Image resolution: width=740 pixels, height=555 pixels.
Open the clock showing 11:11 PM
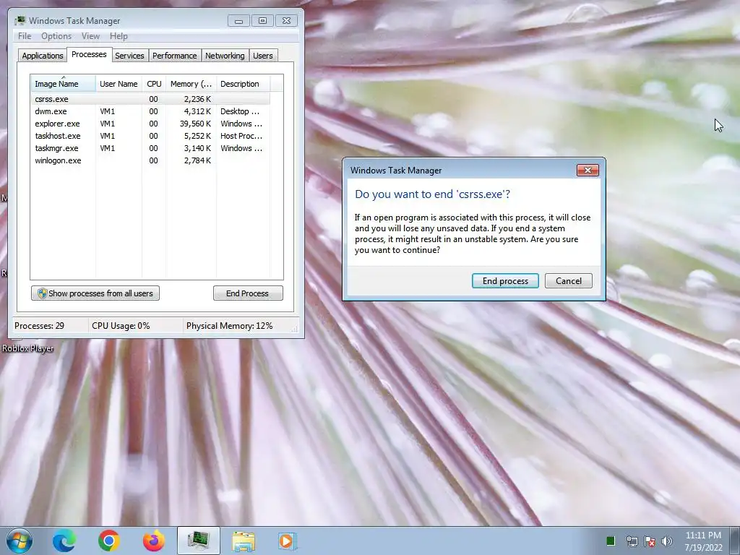coord(703,541)
